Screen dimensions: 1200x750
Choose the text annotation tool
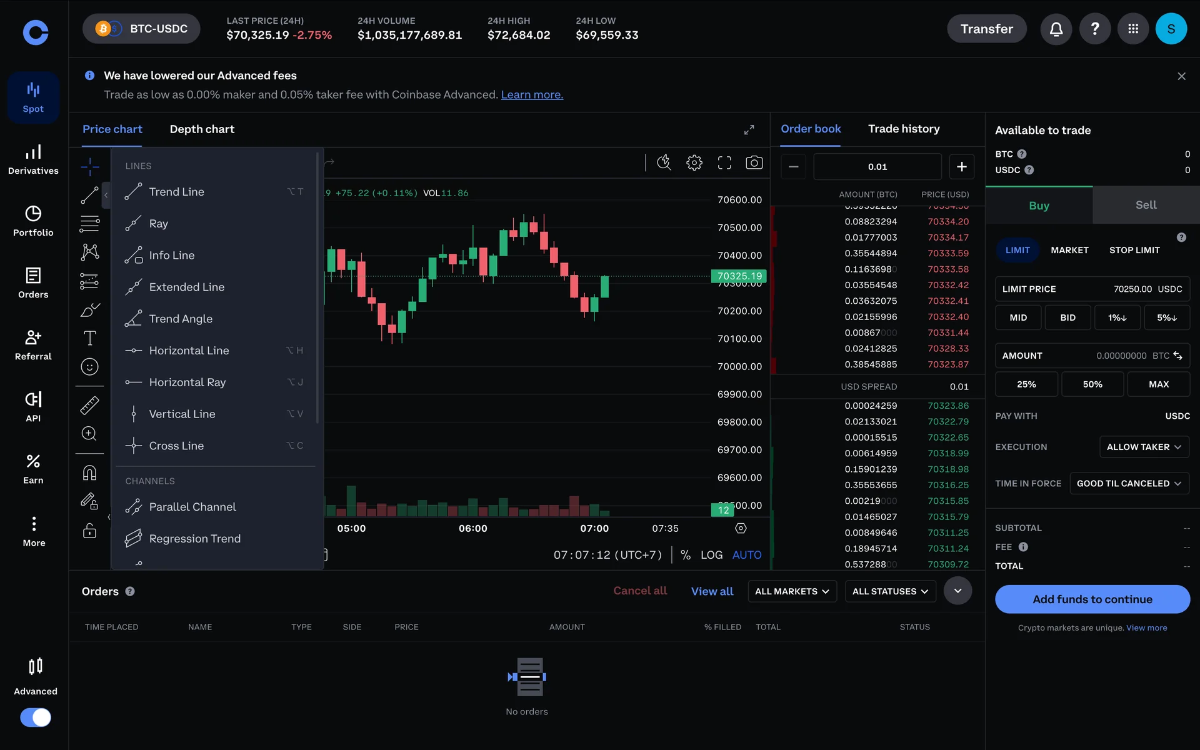(x=89, y=338)
